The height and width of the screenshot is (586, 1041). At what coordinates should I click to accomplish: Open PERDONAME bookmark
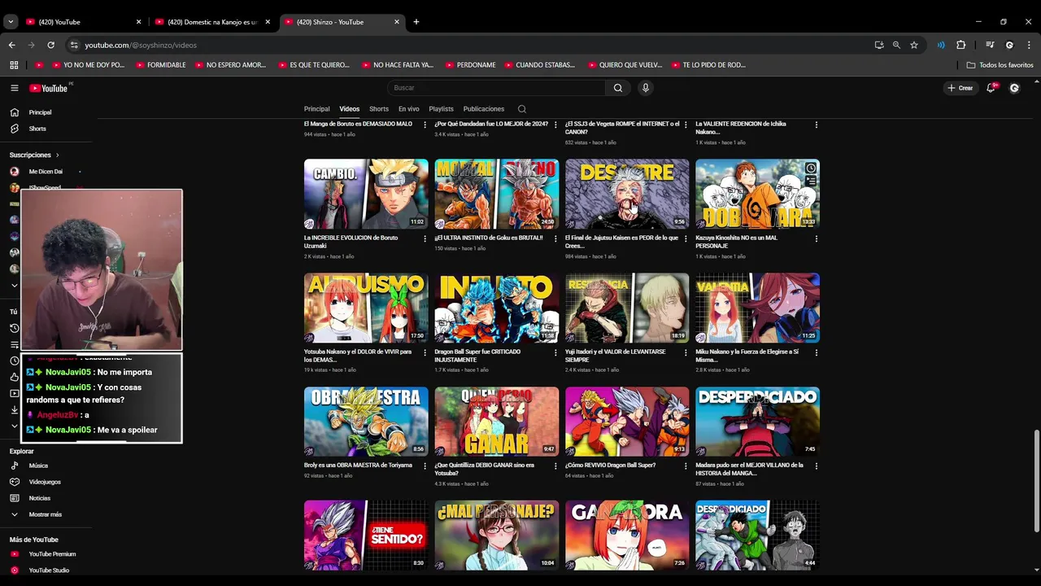click(469, 65)
